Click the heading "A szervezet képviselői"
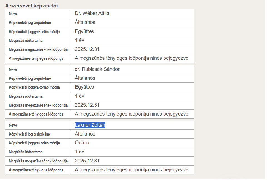 click(x=31, y=6)
